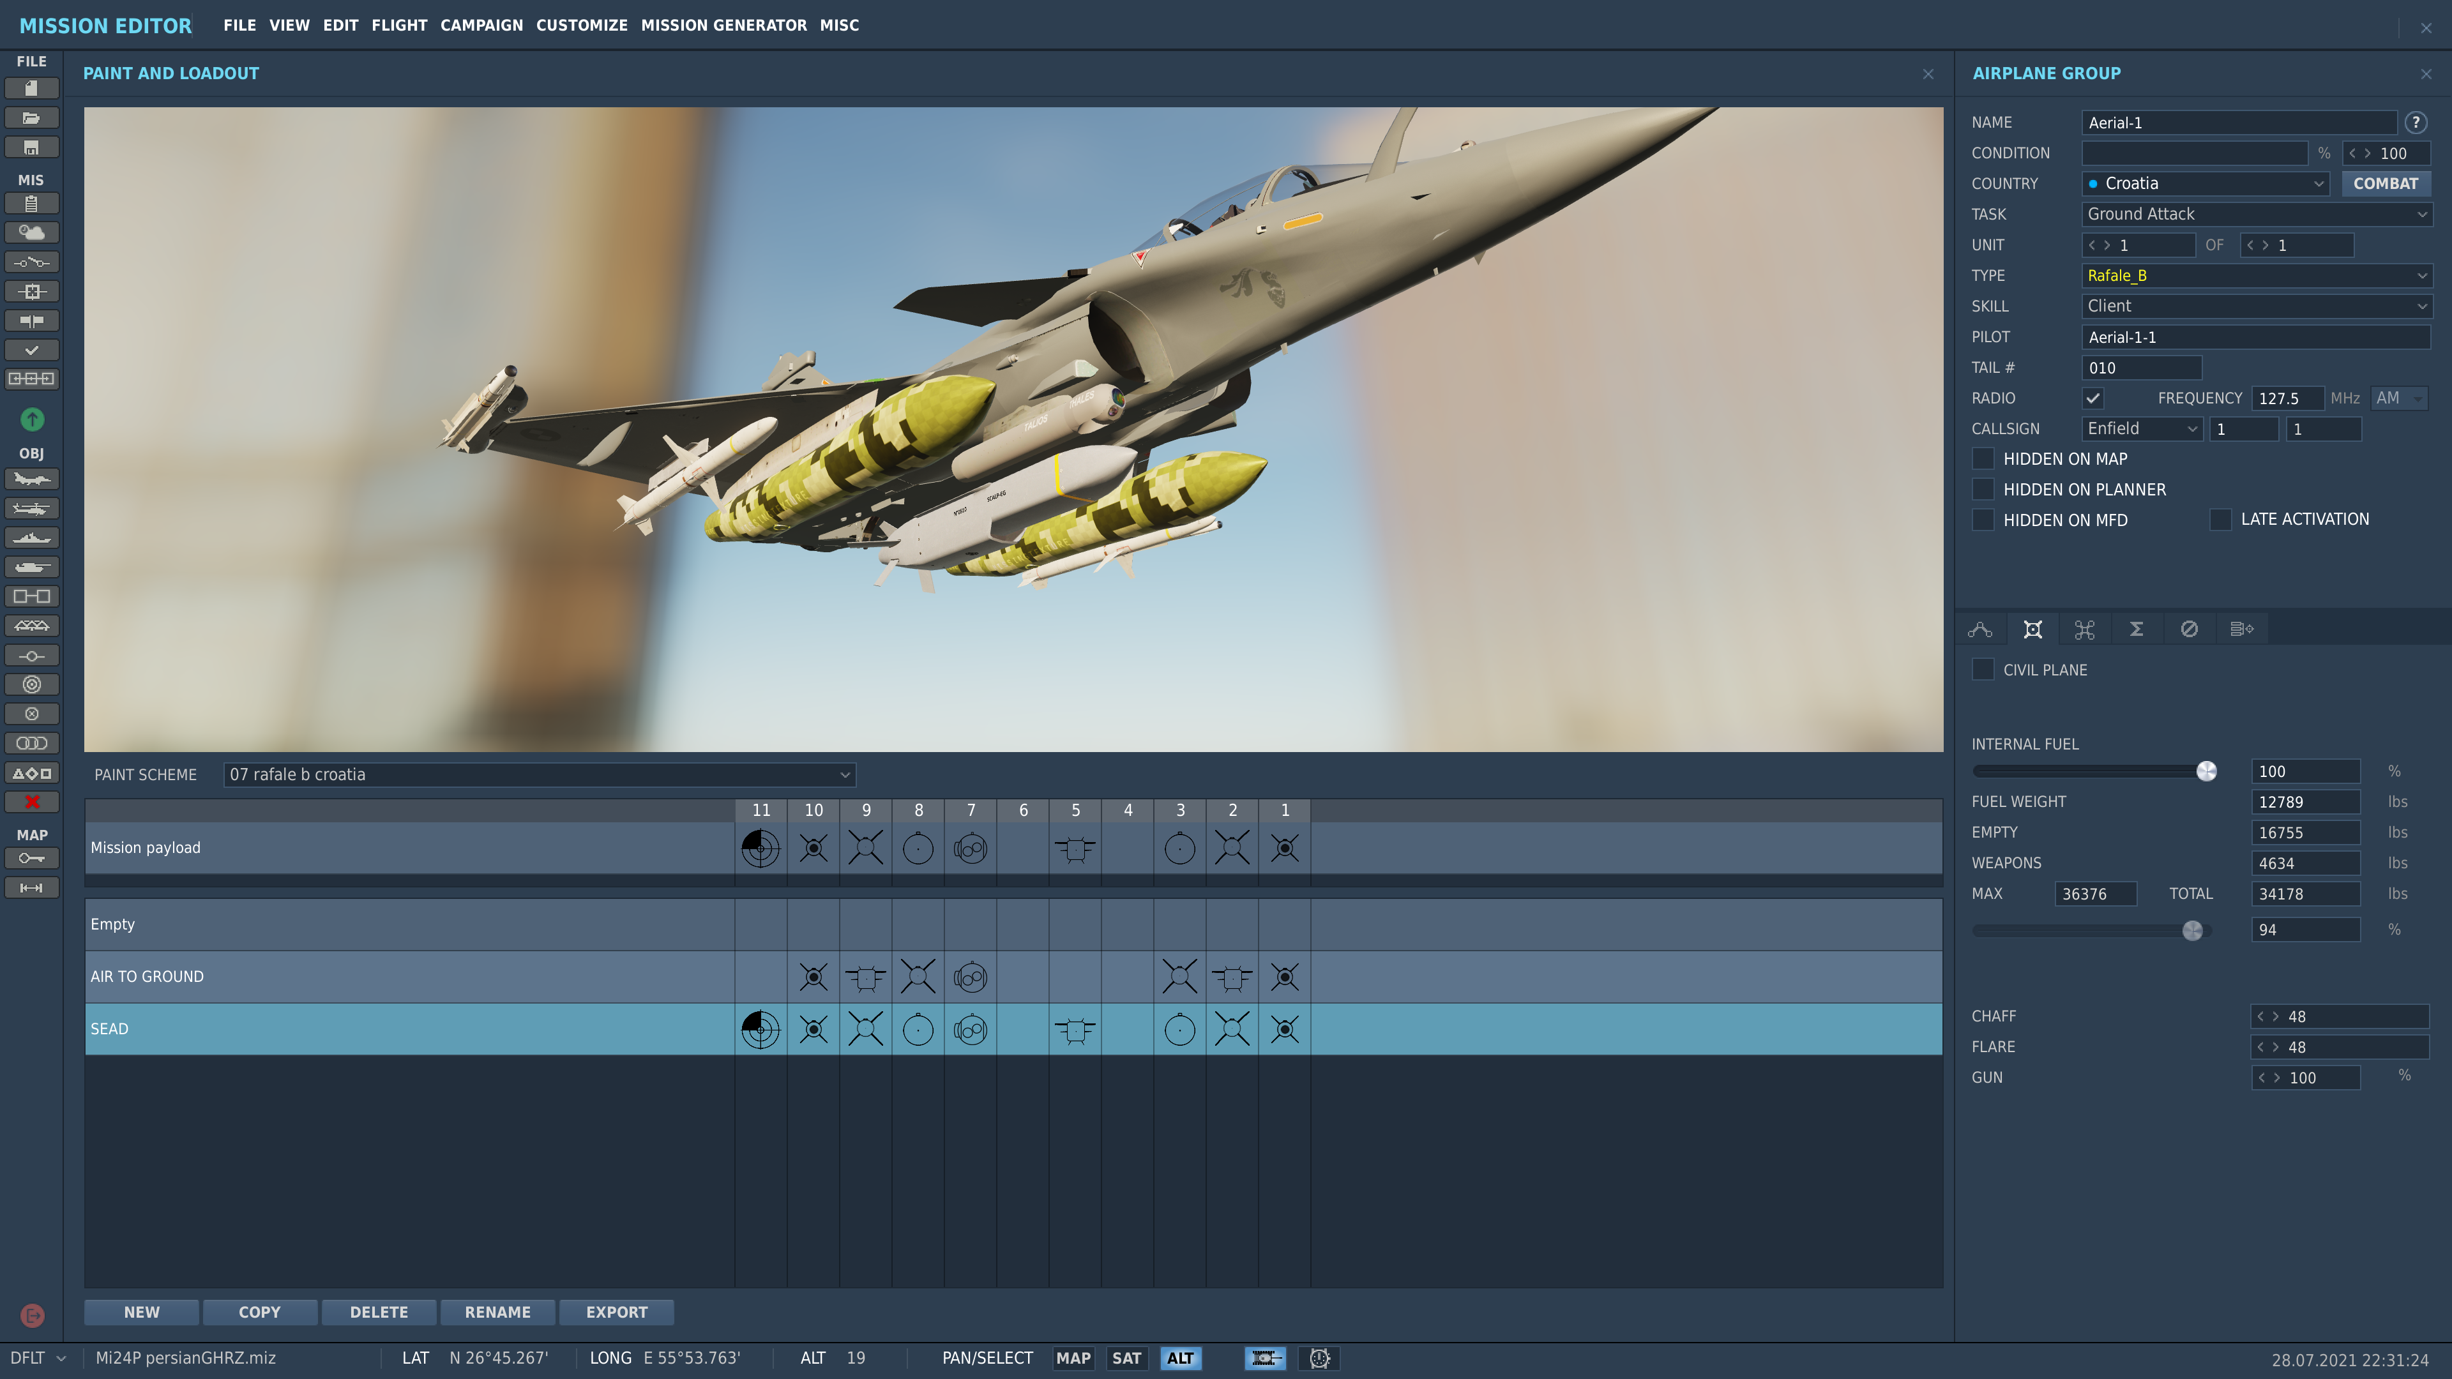Open the TYPE dropdown showing Rafale_B
The width and height of the screenshot is (2452, 1379).
(2257, 275)
